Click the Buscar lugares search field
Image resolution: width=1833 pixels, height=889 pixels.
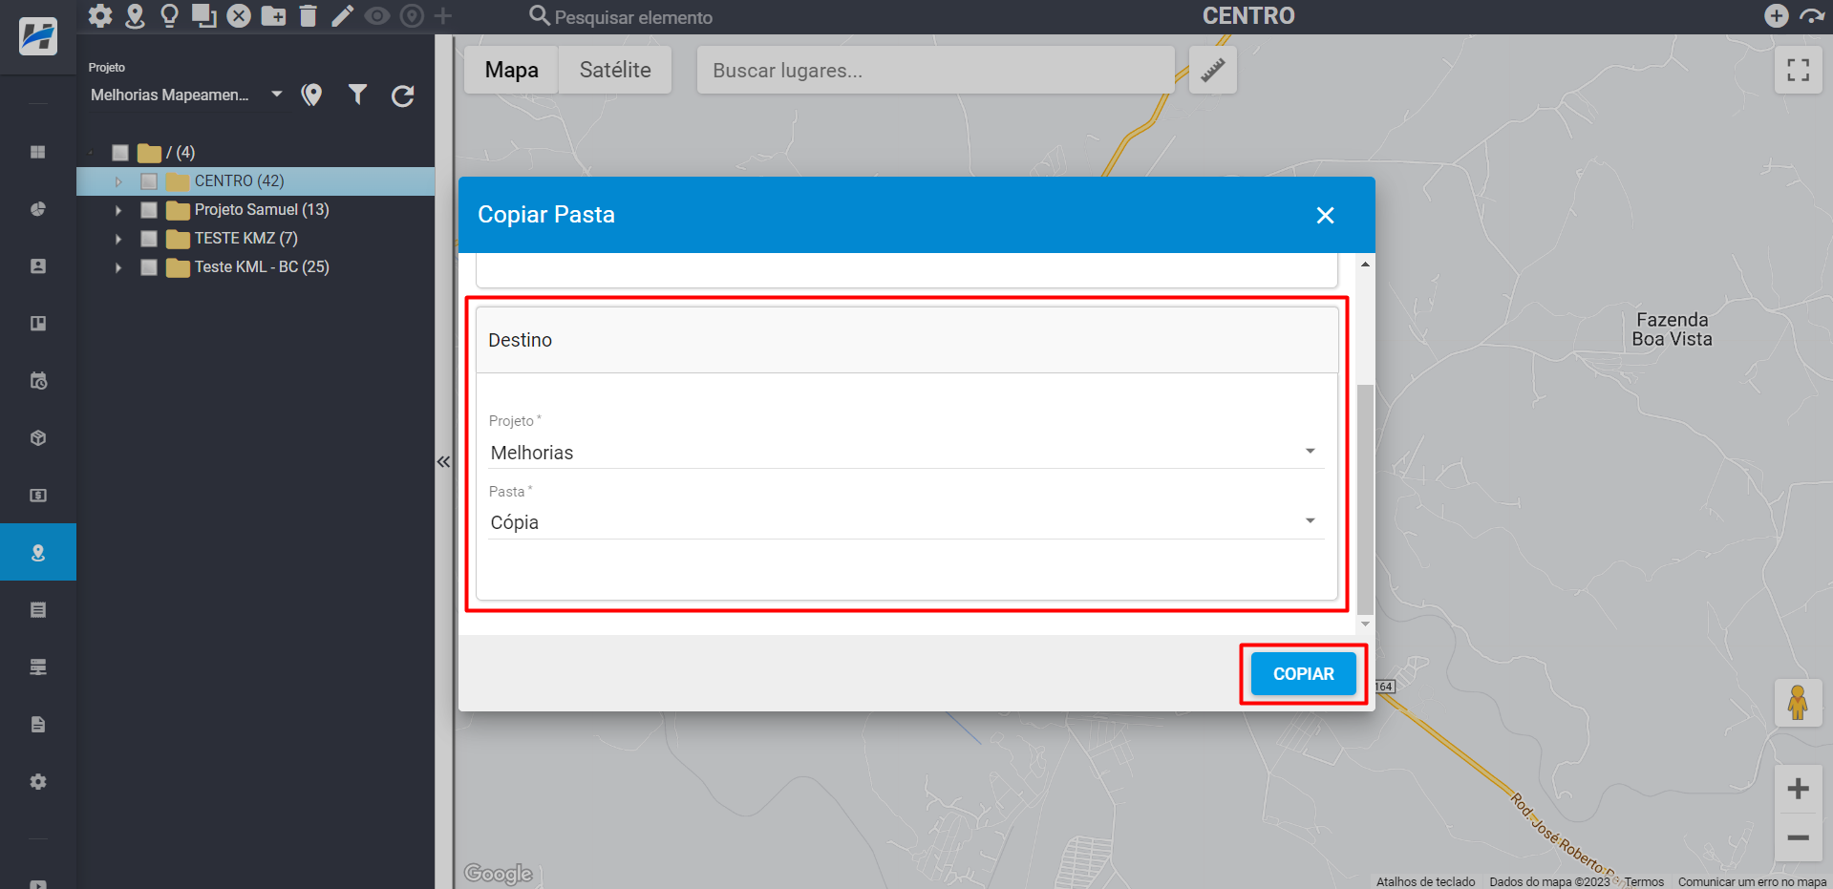(934, 71)
